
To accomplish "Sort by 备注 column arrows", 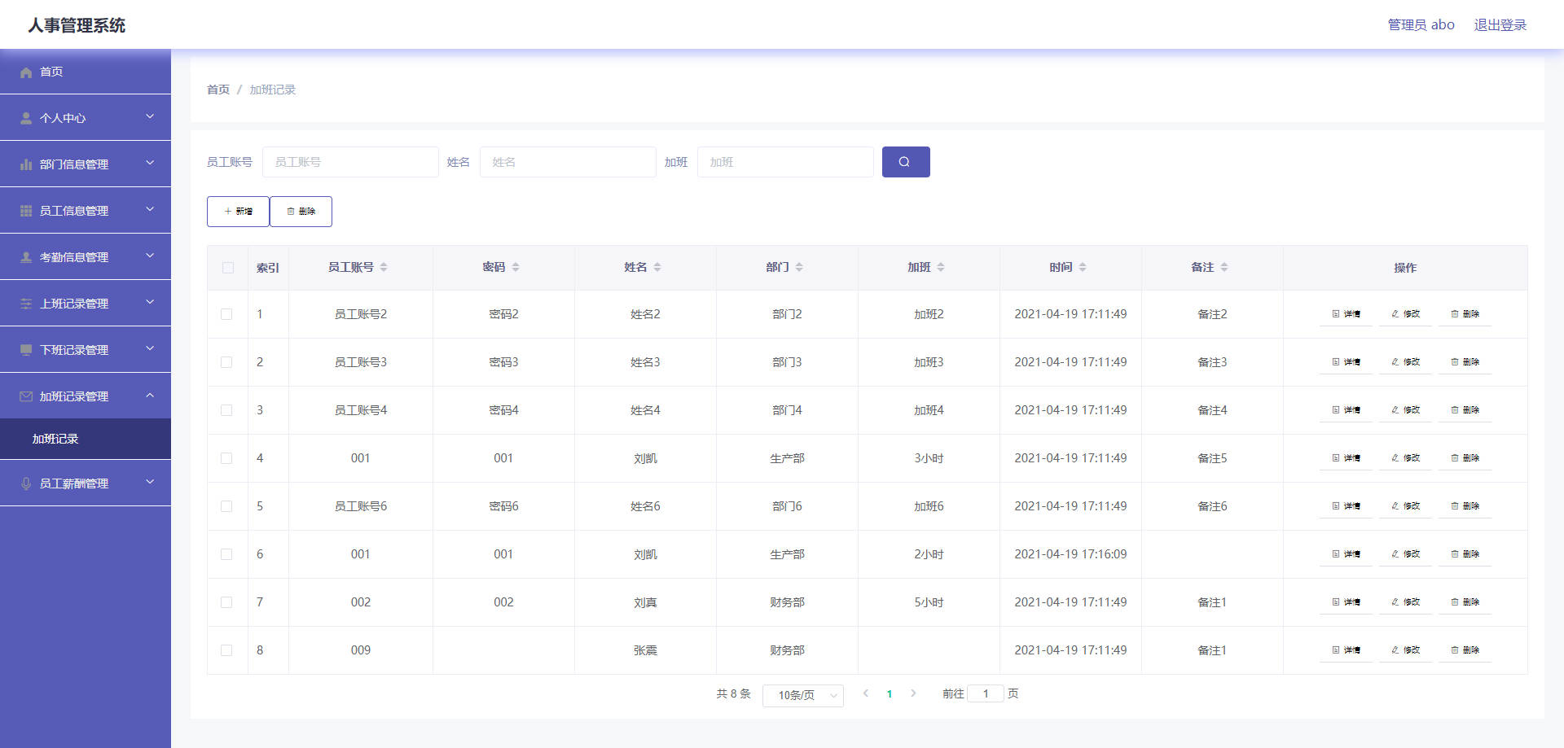I will pos(1224,267).
